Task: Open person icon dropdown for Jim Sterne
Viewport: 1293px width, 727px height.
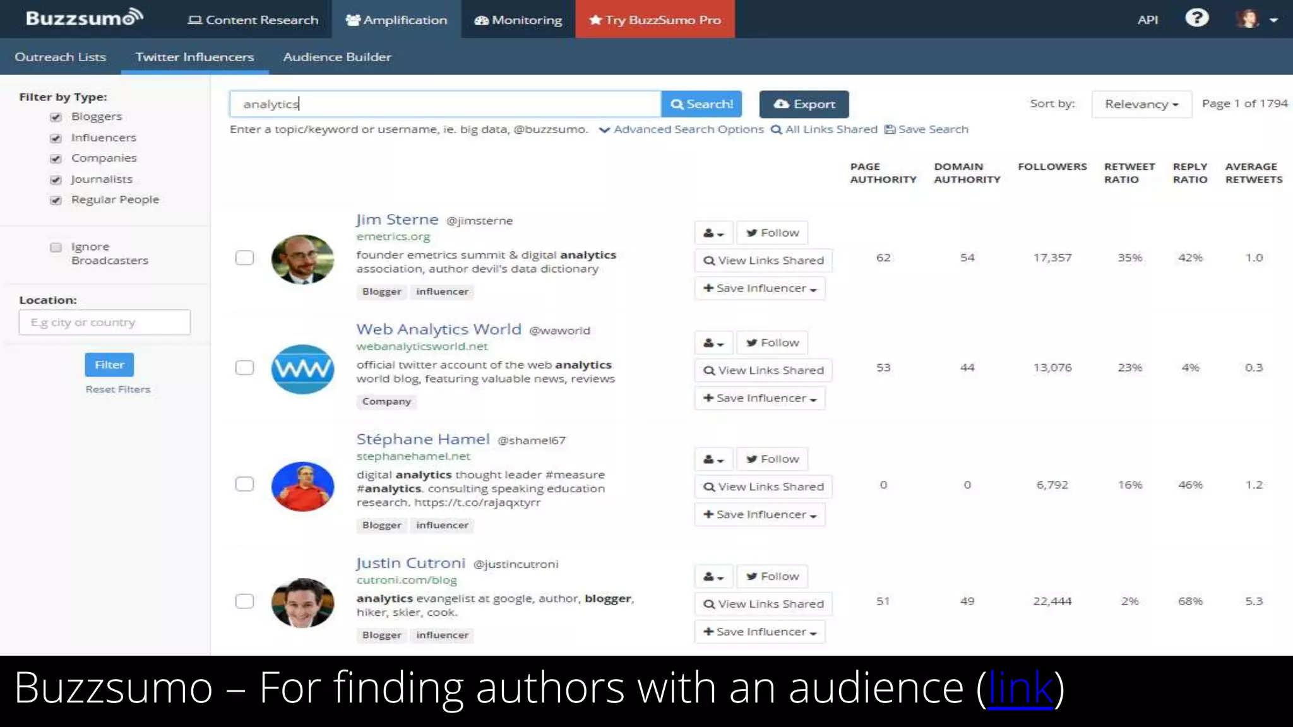Action: pos(713,233)
